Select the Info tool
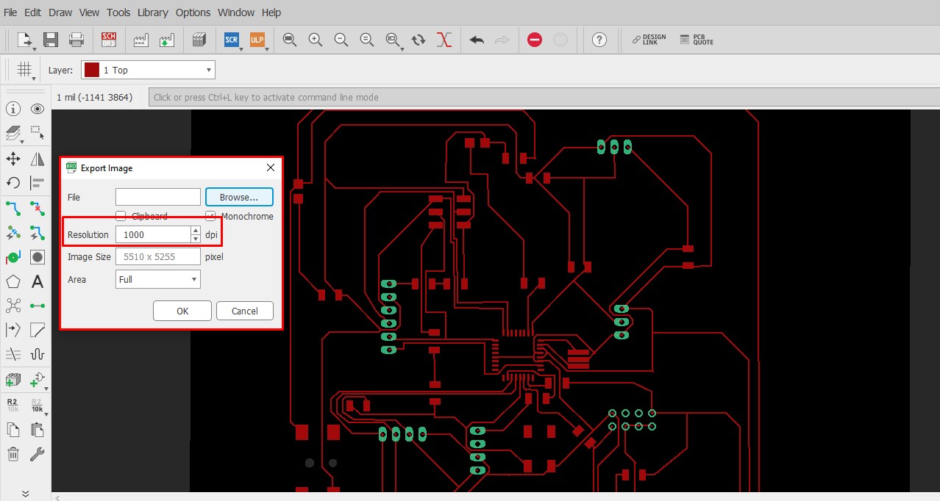Image resolution: width=940 pixels, height=501 pixels. [13, 109]
